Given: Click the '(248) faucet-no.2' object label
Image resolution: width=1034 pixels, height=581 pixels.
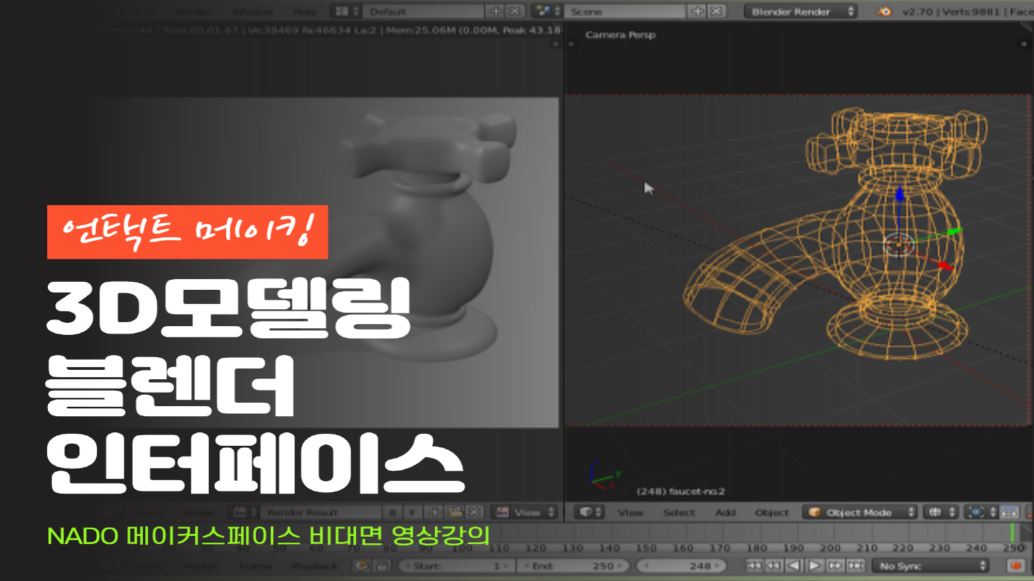Looking at the screenshot, I should [681, 491].
